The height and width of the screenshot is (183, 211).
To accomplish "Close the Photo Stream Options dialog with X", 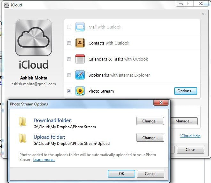I will [x=161, y=103].
